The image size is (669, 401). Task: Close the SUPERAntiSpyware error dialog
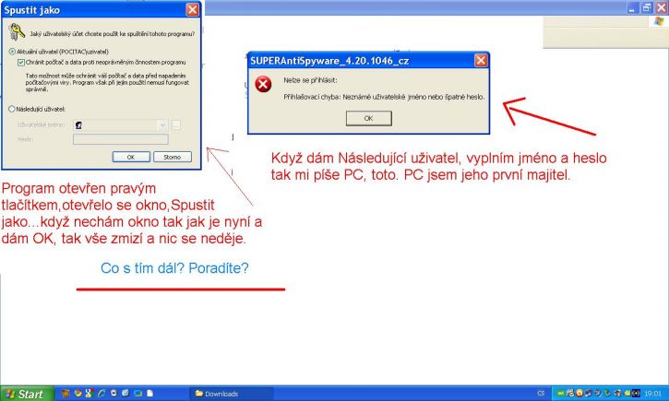coord(481,61)
